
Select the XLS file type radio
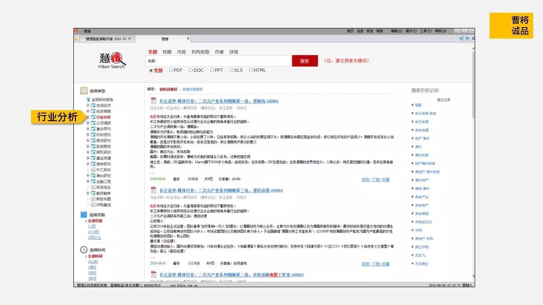click(x=231, y=70)
